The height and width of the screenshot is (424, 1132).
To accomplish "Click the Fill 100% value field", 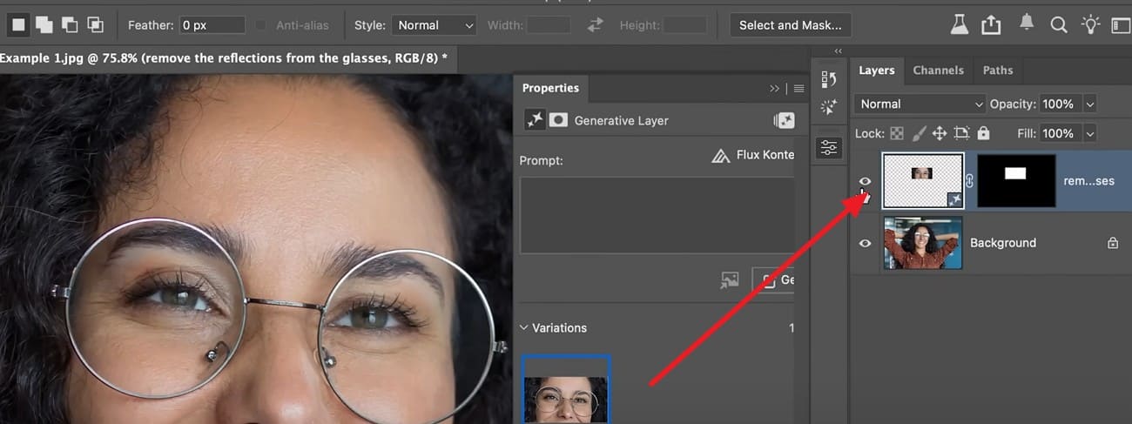I will coord(1060,134).
